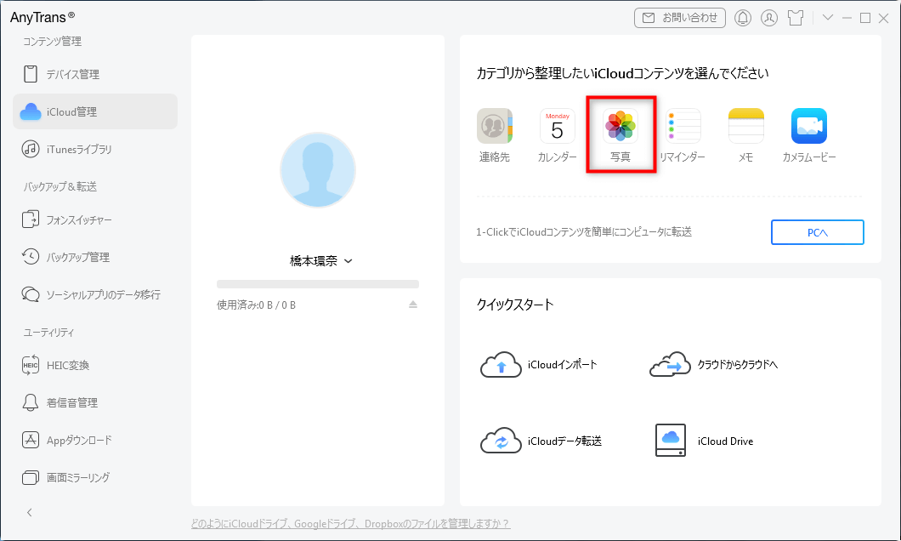This screenshot has height=541, width=901.
Task: Open the notifications bell icon
Action: tap(743, 18)
